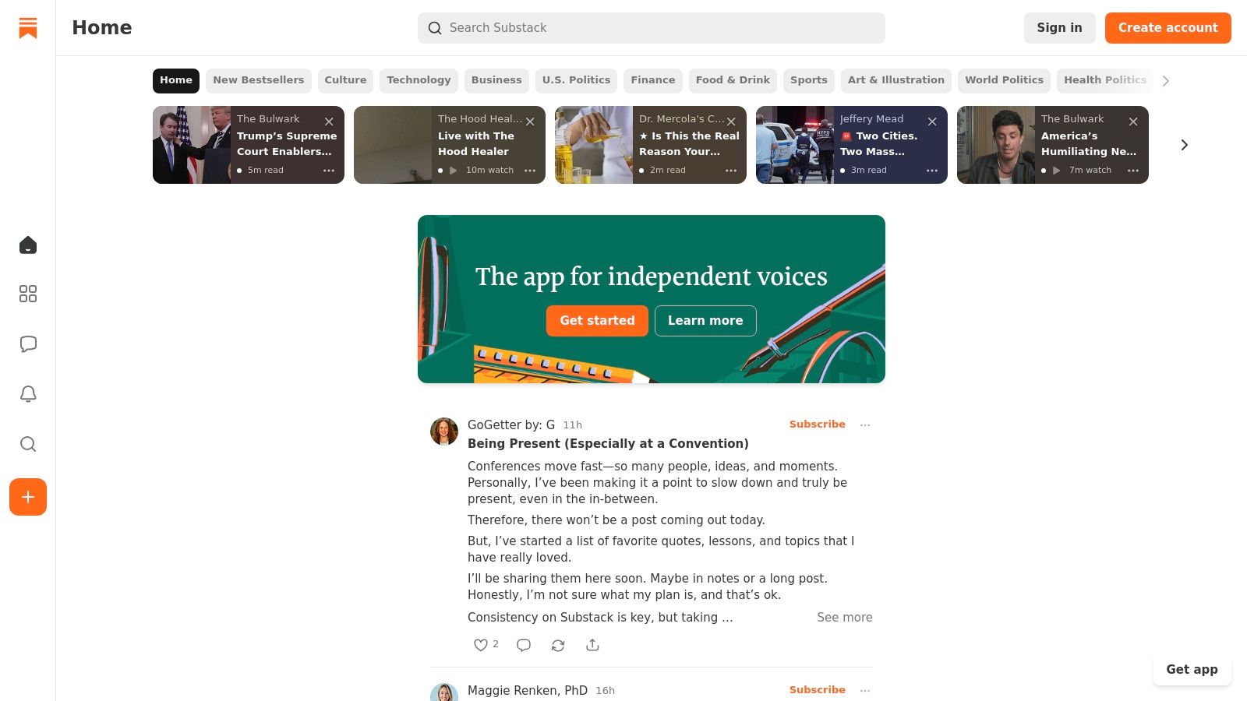Open more options for the GoGetter post
1247x701 pixels.
[x=865, y=424]
